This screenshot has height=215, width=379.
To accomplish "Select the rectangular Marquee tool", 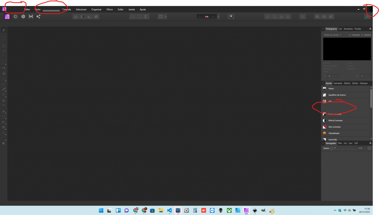I will pyautogui.click(x=4, y=62).
